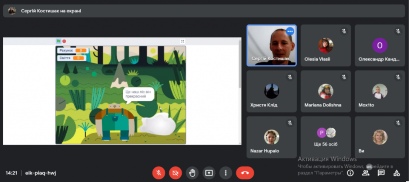Show the participants list icon
Screen dimensions: 409x182
[366, 173]
